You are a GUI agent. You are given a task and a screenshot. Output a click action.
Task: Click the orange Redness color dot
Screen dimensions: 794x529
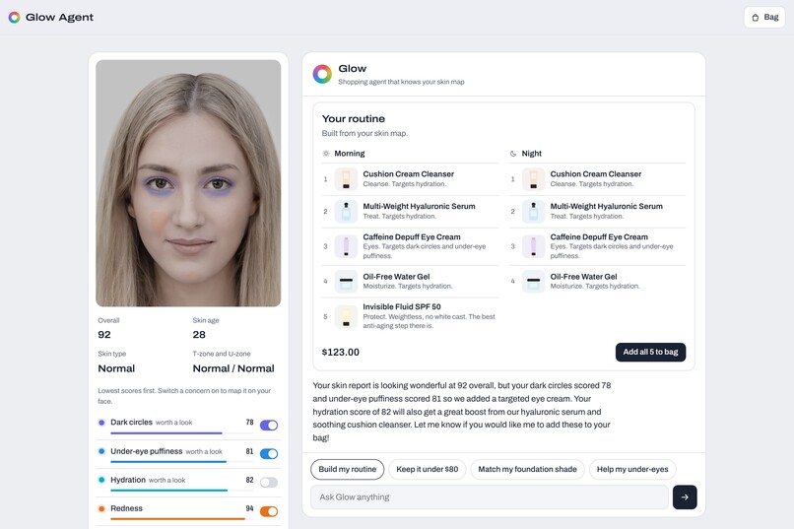pos(101,508)
